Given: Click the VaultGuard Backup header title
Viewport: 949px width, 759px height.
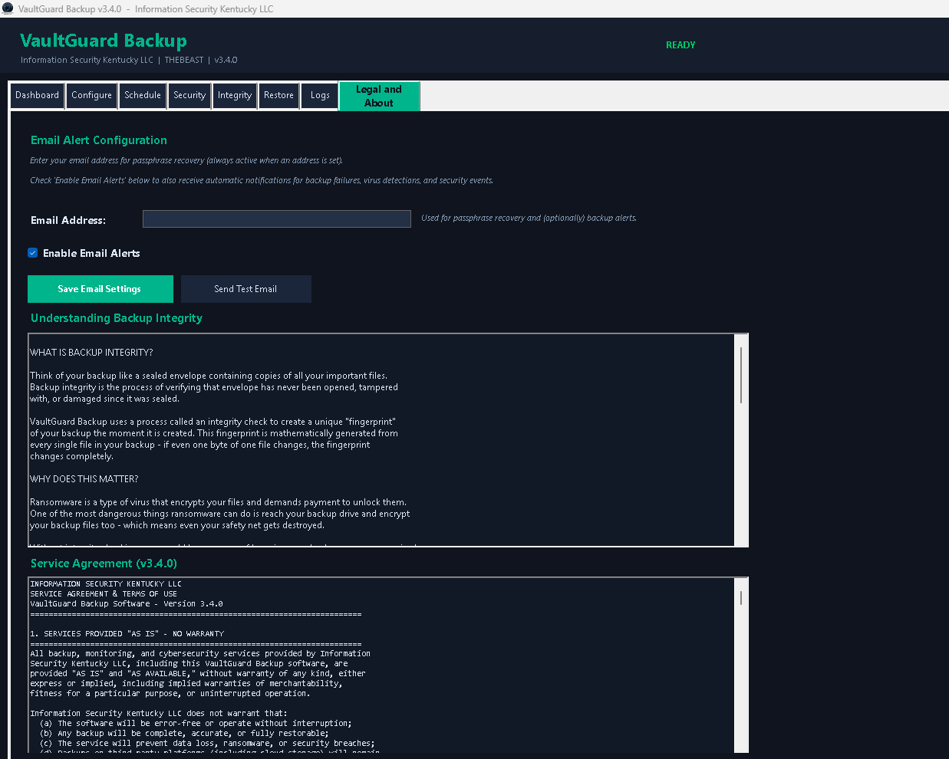Looking at the screenshot, I should (x=104, y=41).
